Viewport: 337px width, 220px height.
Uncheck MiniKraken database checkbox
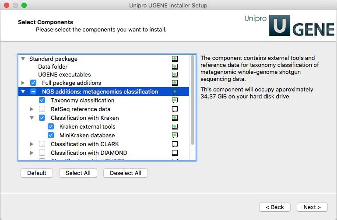pos(51,135)
